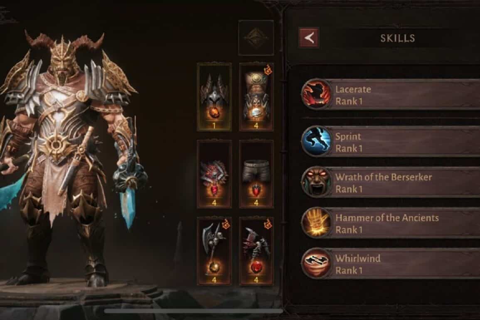Select the chest armor equipment slot

coord(256,97)
